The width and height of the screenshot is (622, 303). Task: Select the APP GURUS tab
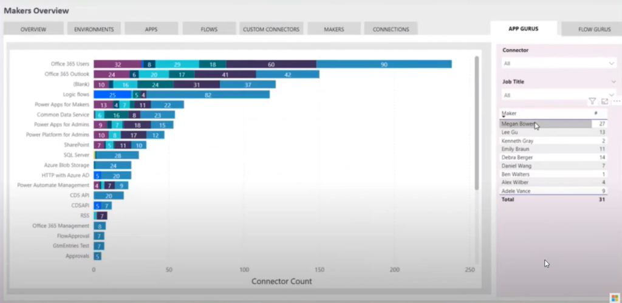(x=524, y=29)
